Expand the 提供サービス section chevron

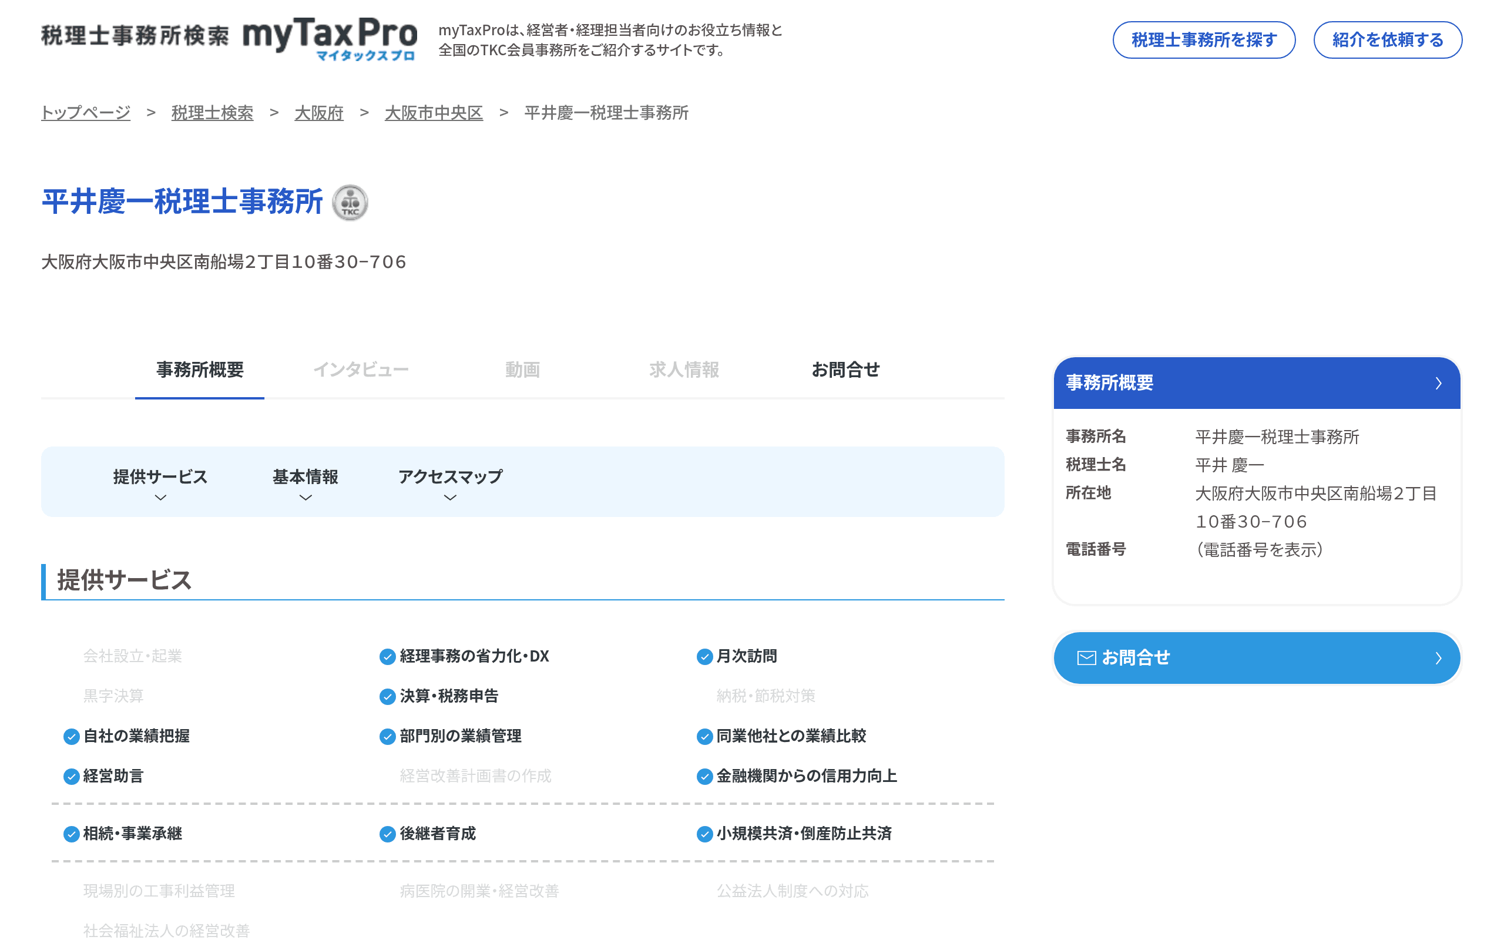tap(160, 497)
